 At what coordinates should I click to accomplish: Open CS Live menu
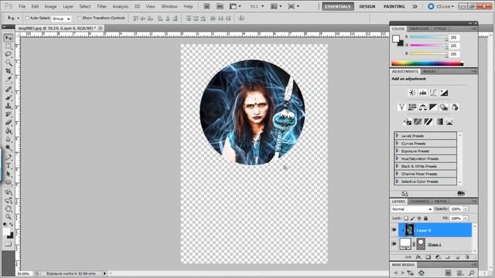442,6
